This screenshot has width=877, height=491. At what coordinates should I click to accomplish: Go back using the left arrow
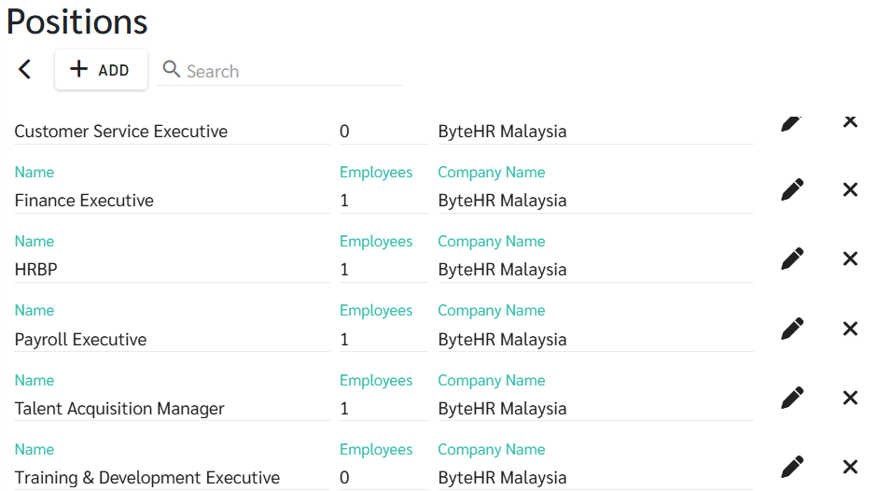[24, 69]
